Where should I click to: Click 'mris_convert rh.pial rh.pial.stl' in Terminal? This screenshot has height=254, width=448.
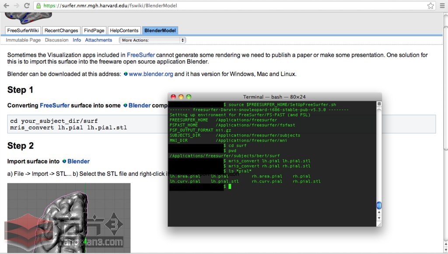[269, 166]
